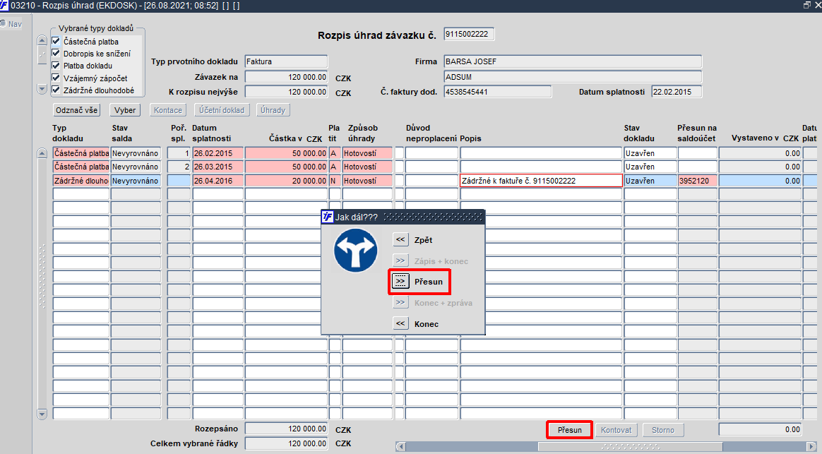Click Poř. spl. cell with value 2

(x=179, y=167)
